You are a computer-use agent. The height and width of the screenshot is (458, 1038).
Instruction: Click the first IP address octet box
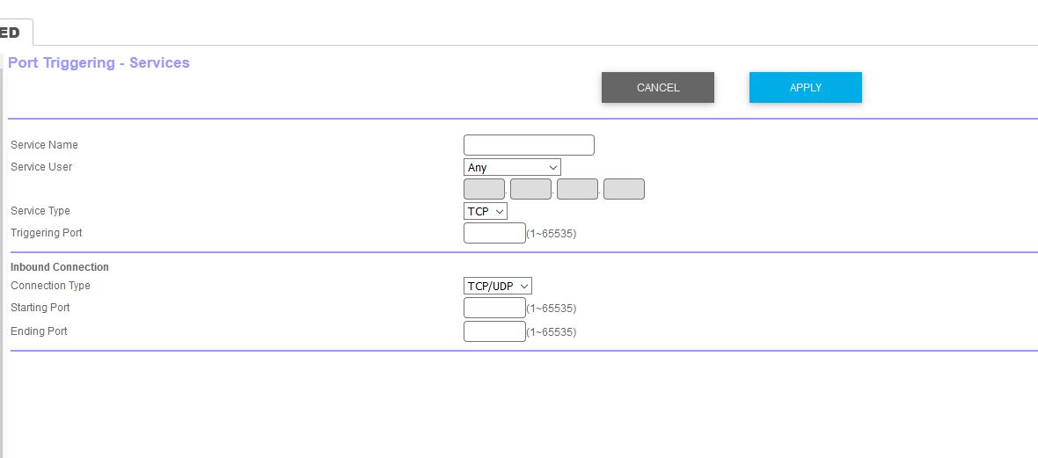[x=484, y=189]
